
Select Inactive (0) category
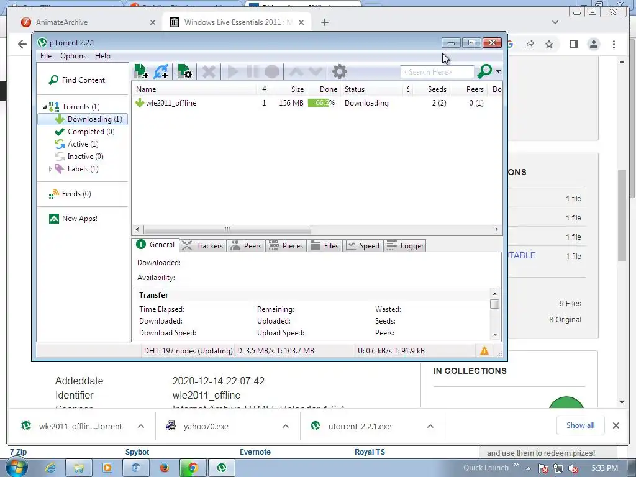79,157
